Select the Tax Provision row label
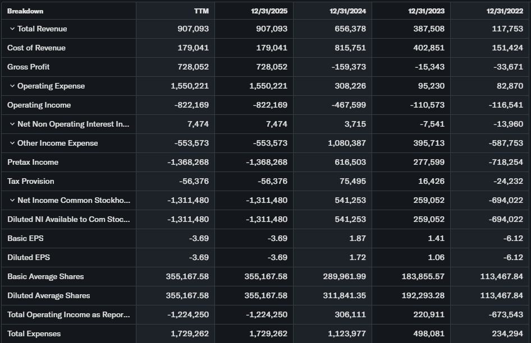531x343 pixels. coord(31,182)
